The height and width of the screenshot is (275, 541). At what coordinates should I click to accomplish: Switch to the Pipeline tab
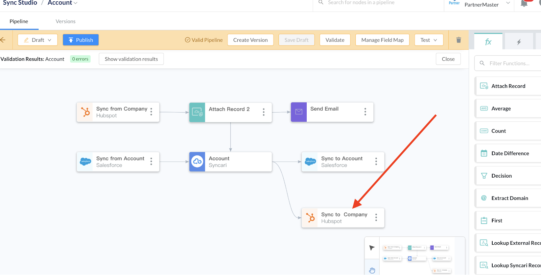click(19, 21)
